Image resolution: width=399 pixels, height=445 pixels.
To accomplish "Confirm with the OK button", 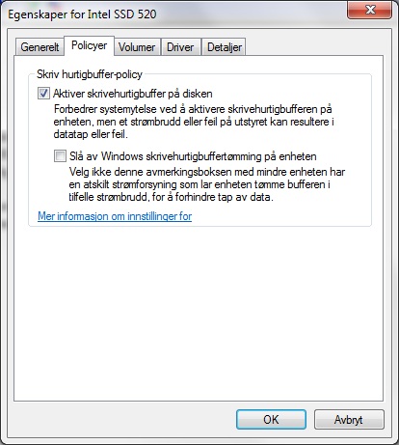I will (271, 419).
